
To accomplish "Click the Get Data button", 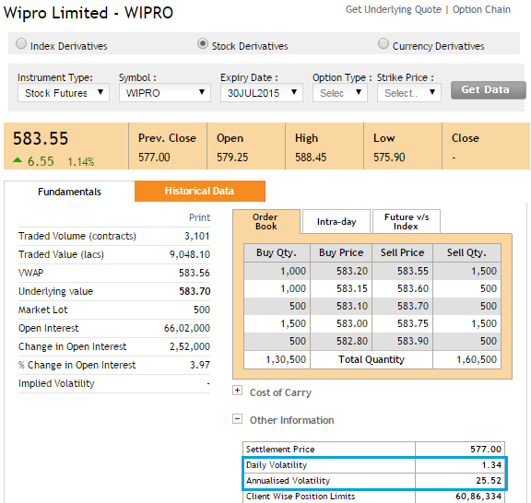I will tap(488, 90).
